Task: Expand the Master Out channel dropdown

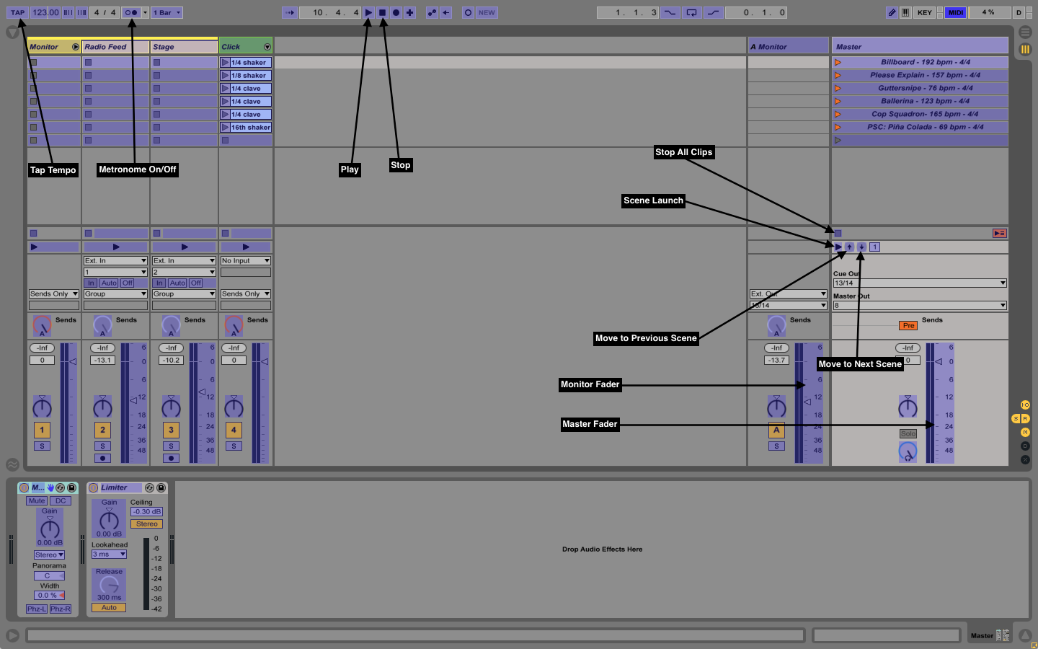Action: pyautogui.click(x=920, y=306)
